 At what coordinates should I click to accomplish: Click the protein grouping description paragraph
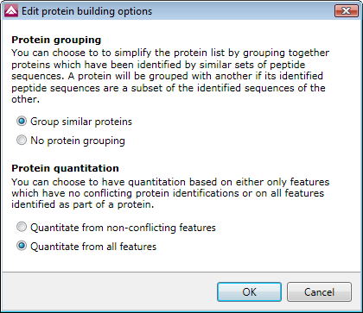click(170, 76)
